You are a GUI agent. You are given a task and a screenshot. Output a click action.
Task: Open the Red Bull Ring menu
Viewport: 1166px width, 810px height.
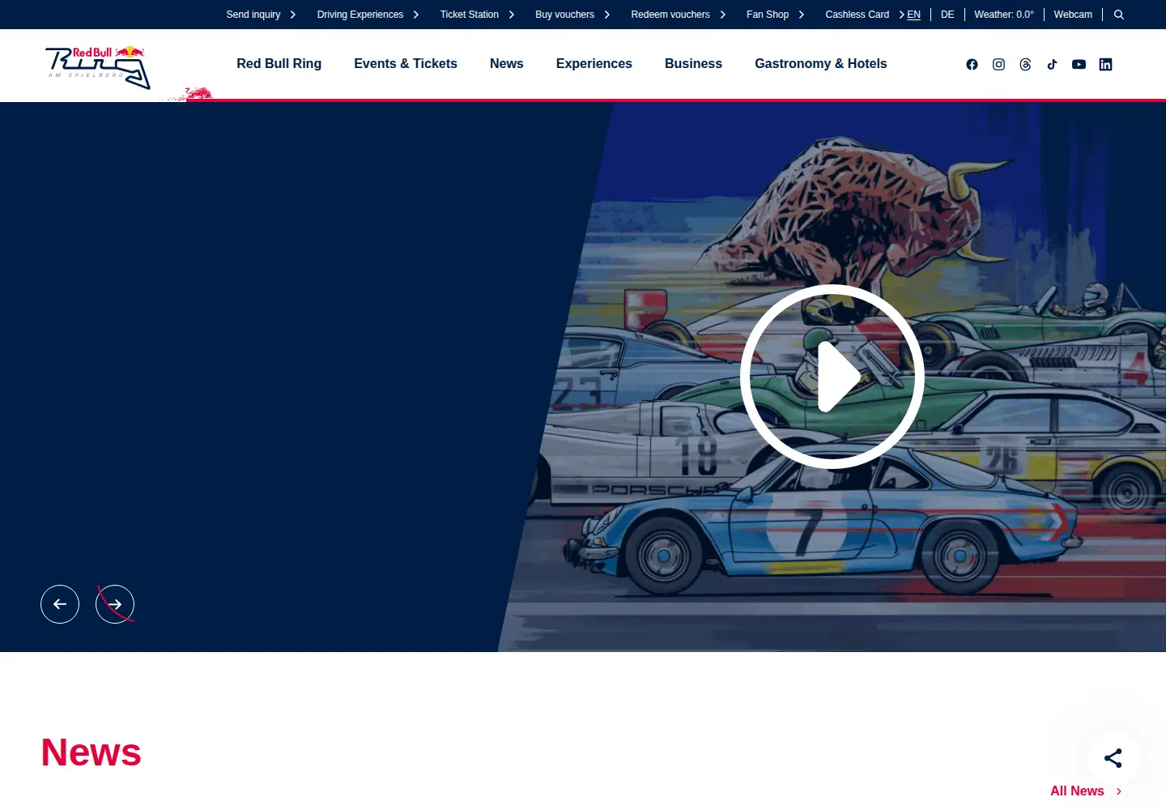tap(279, 64)
